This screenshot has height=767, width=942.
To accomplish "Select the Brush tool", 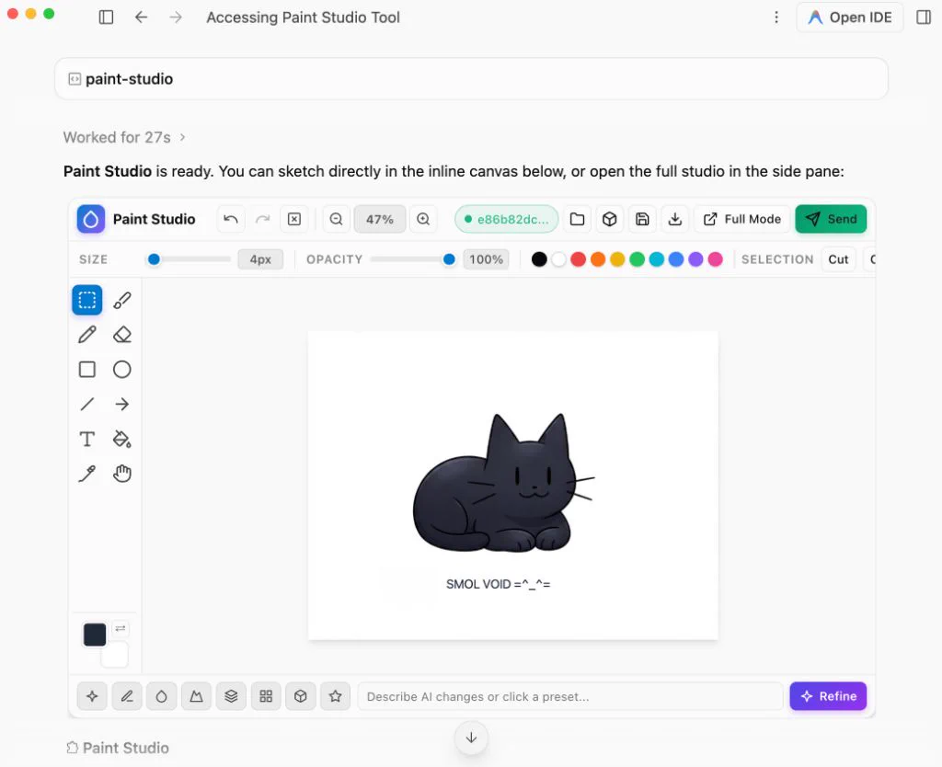I will pos(122,300).
